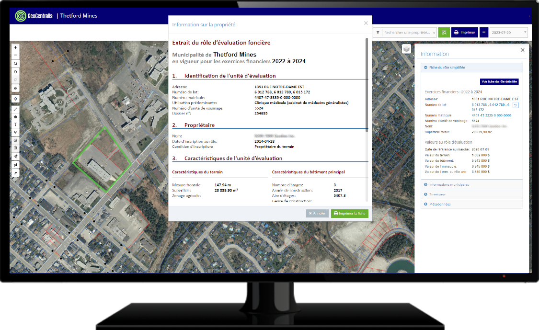Click dossier number '254695'
The image size is (539, 330).
[261, 114]
